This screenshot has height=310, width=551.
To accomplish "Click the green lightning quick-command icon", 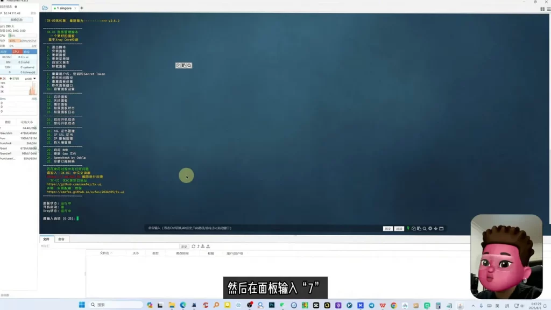I will 408,228.
